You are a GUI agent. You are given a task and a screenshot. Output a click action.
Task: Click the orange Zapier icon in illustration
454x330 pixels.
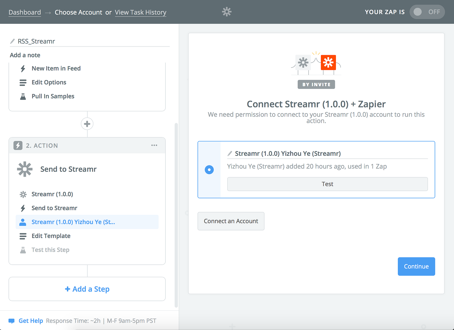[x=328, y=62]
